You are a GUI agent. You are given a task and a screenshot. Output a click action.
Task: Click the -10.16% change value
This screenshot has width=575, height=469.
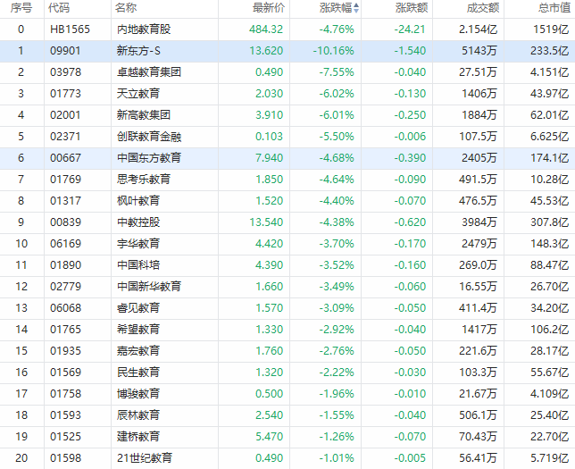pyautogui.click(x=333, y=51)
